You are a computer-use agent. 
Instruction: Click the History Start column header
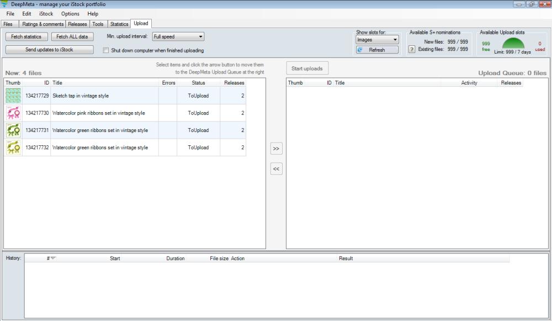(115, 258)
